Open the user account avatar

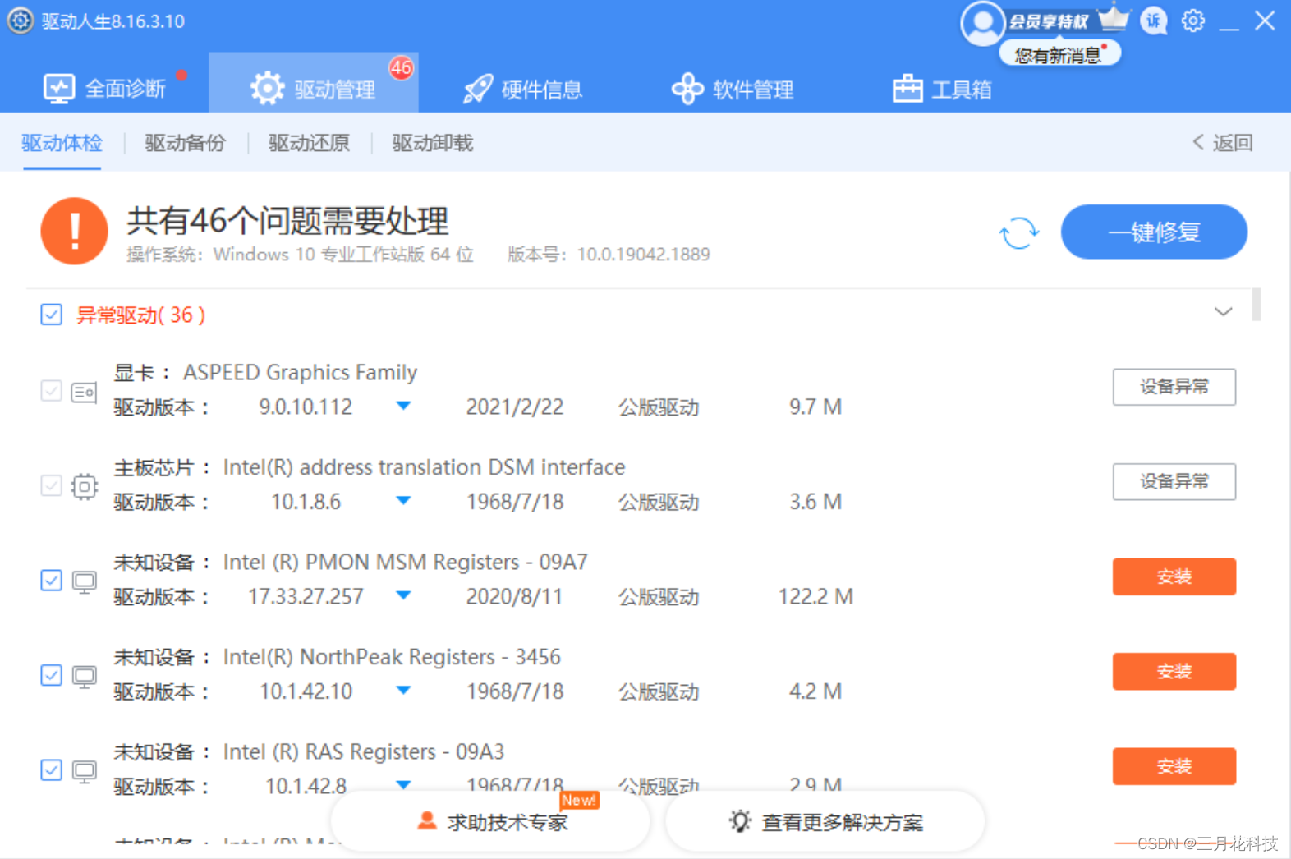click(982, 23)
